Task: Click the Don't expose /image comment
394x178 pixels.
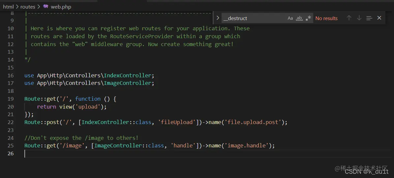Action: tap(81, 138)
